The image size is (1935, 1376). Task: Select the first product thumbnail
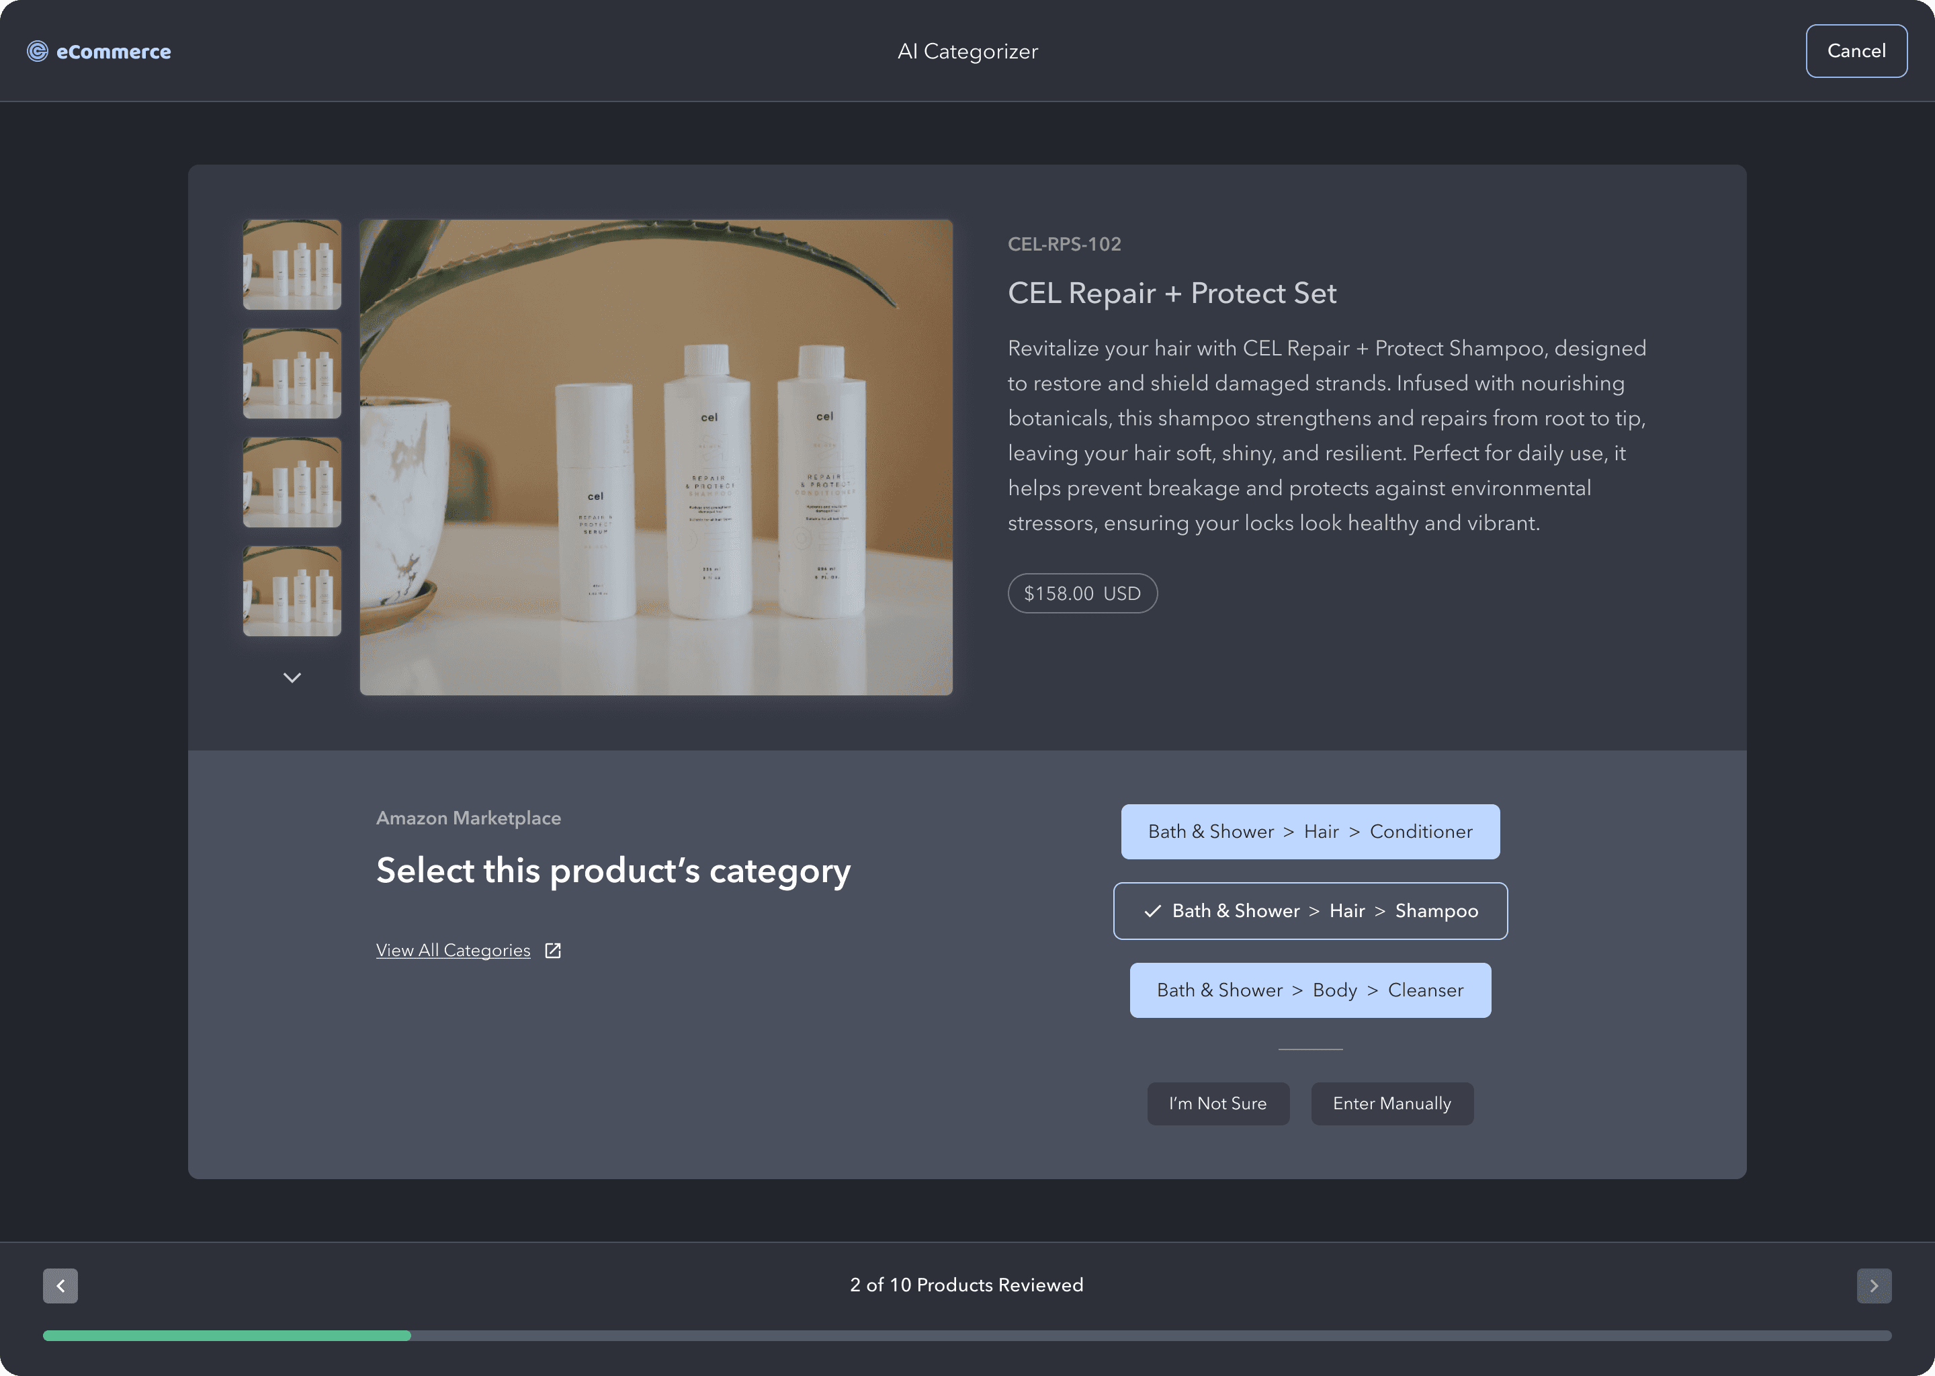(292, 264)
